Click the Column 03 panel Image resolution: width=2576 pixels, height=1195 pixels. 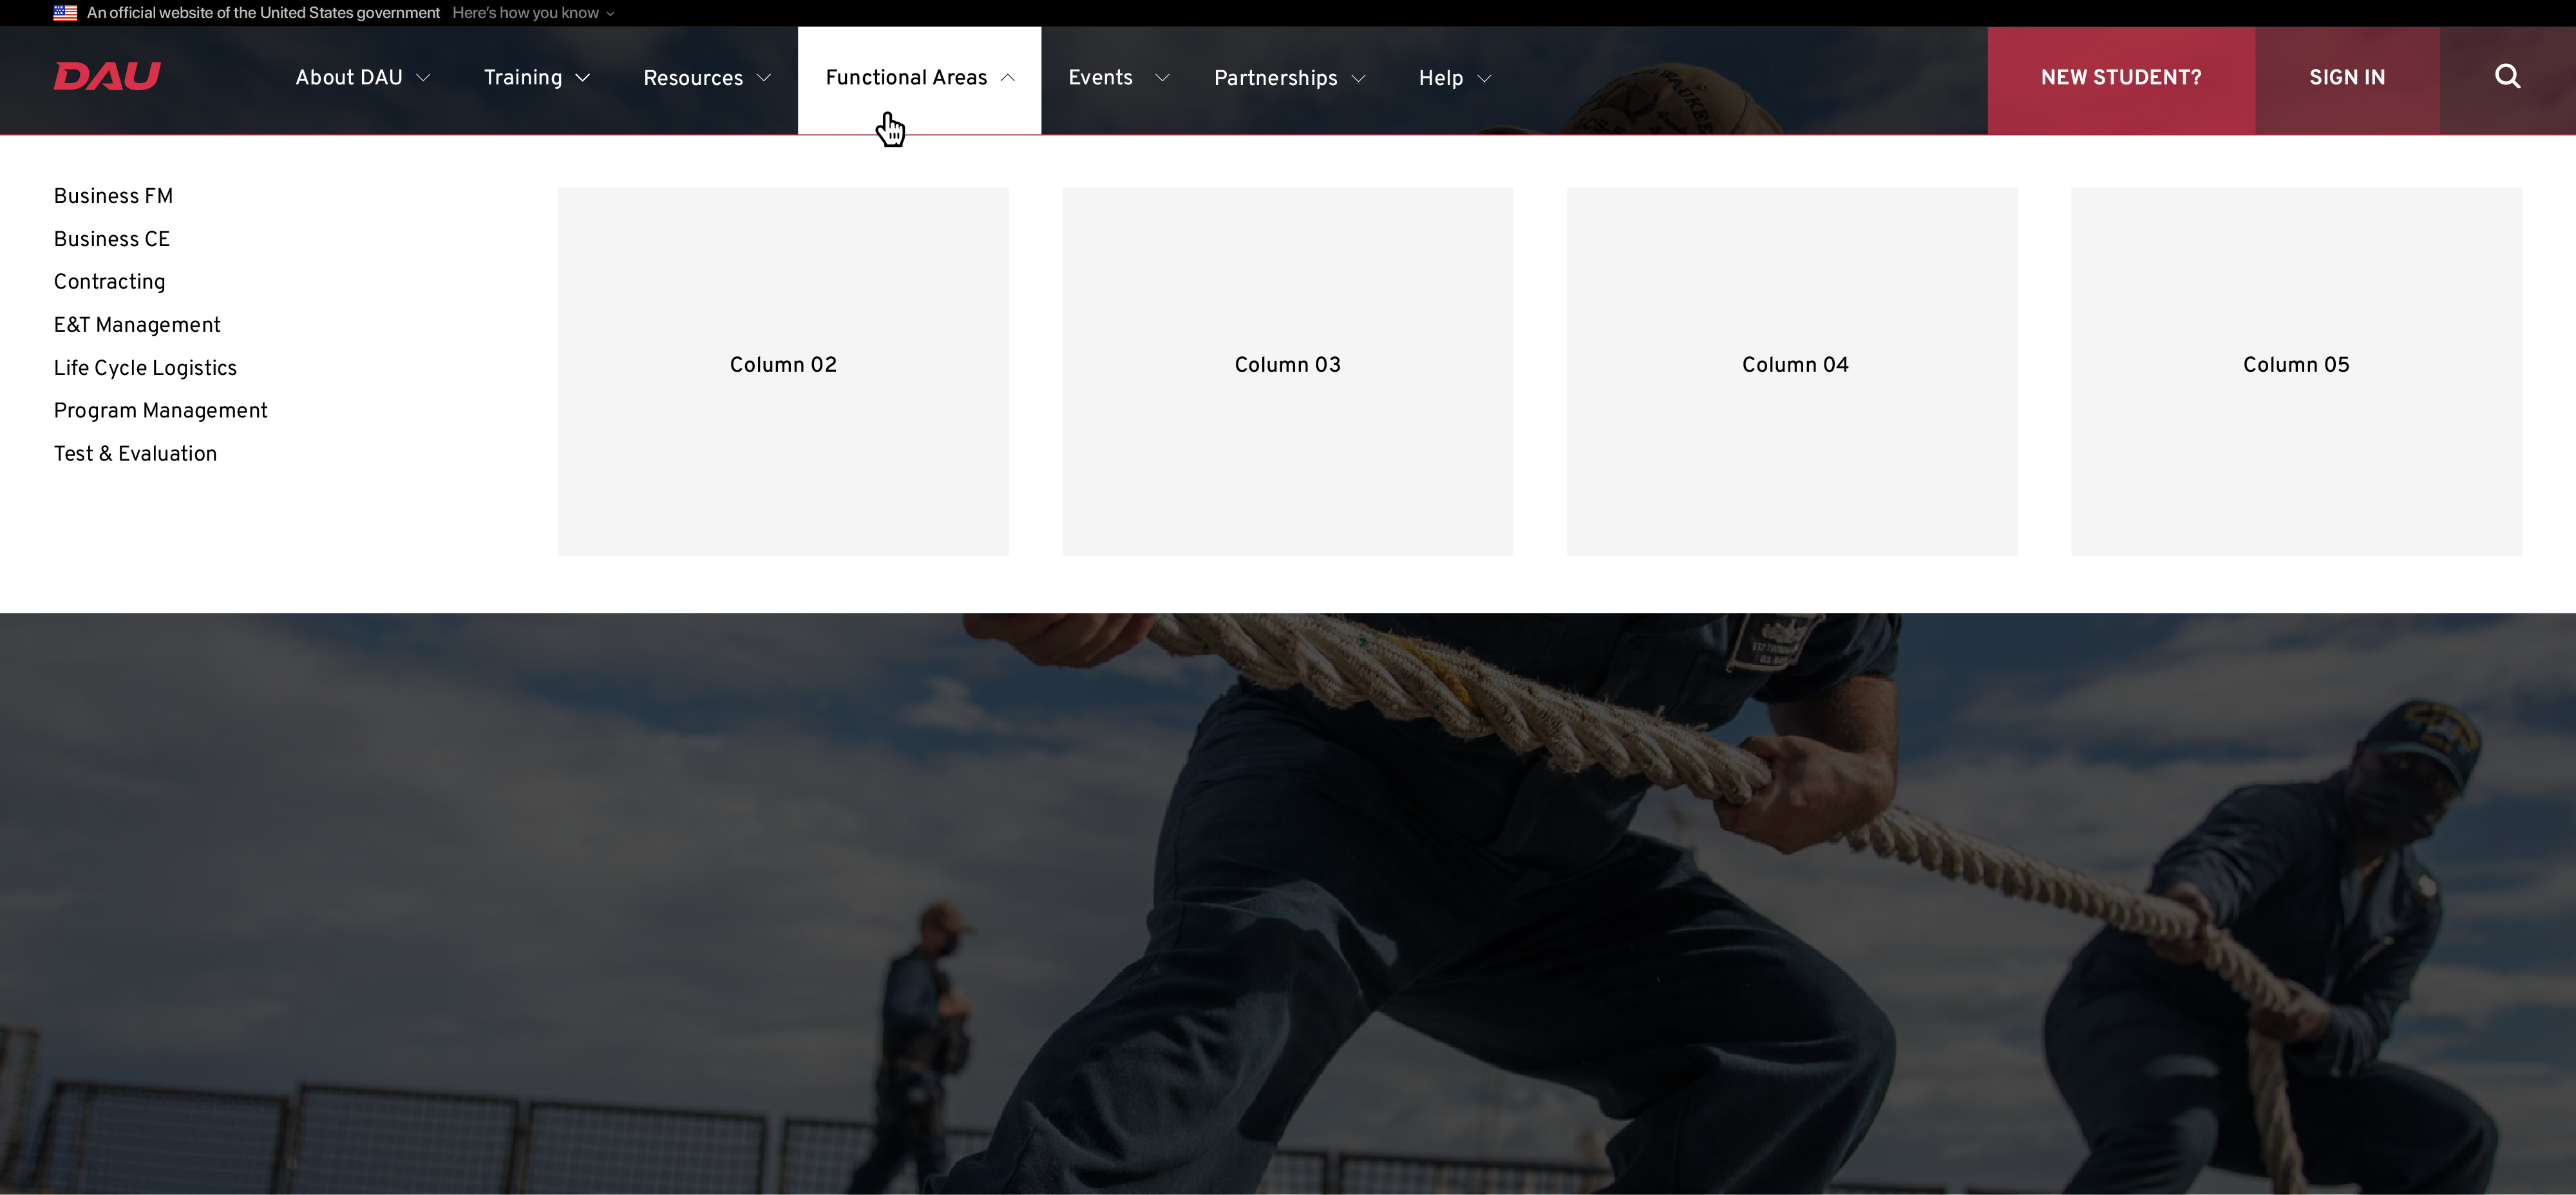(x=1287, y=371)
